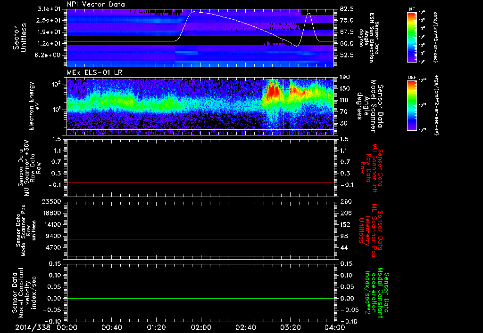This screenshot has height=333, width=483.
Task: Click the DEF energy flux color bar
Action: click(x=412, y=105)
